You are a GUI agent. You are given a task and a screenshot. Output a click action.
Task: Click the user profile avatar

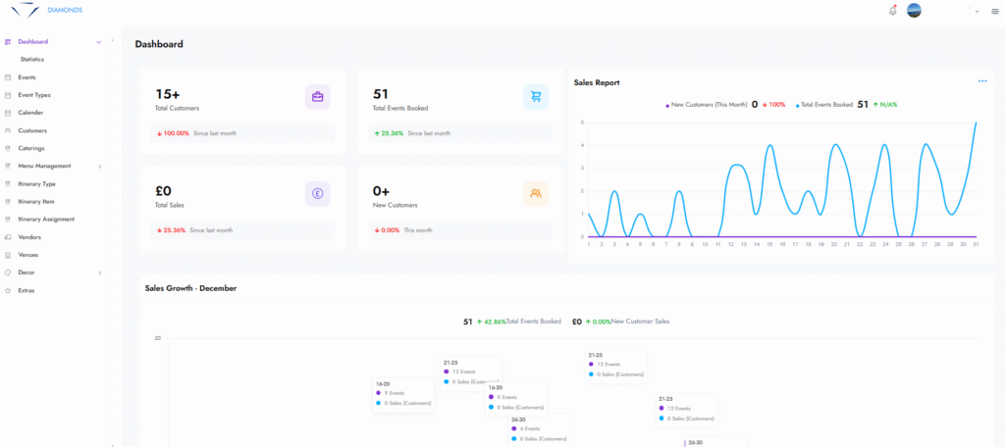[x=914, y=11]
